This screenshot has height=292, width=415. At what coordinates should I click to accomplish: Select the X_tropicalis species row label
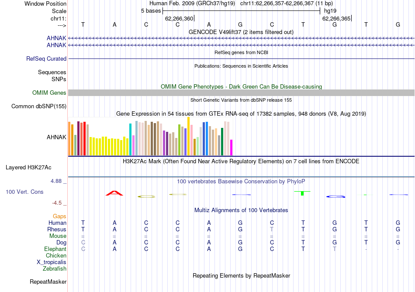[52, 262]
